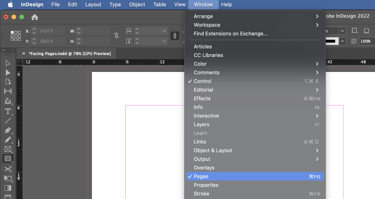Click the X position field
375x199 pixels.
point(51,31)
